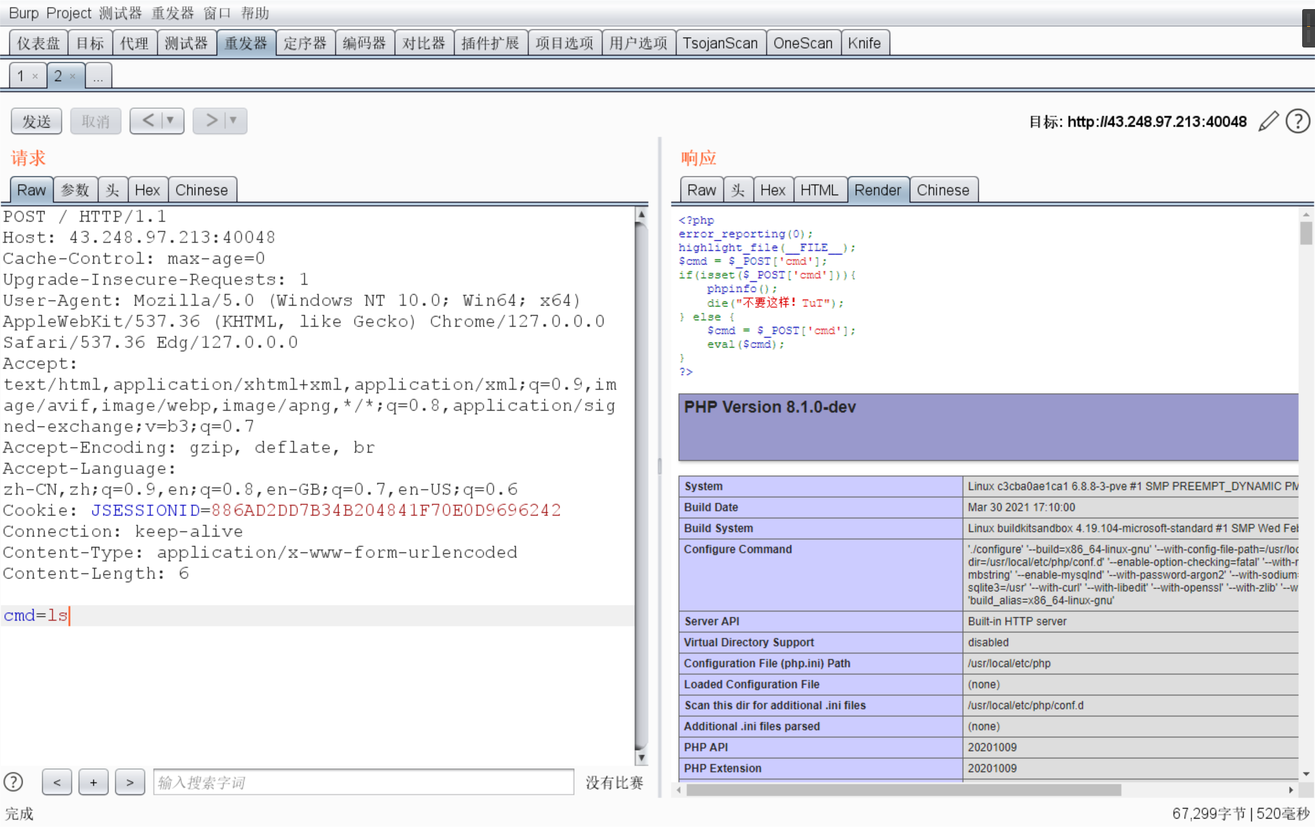Click the cmd=ls request body line

pos(317,615)
